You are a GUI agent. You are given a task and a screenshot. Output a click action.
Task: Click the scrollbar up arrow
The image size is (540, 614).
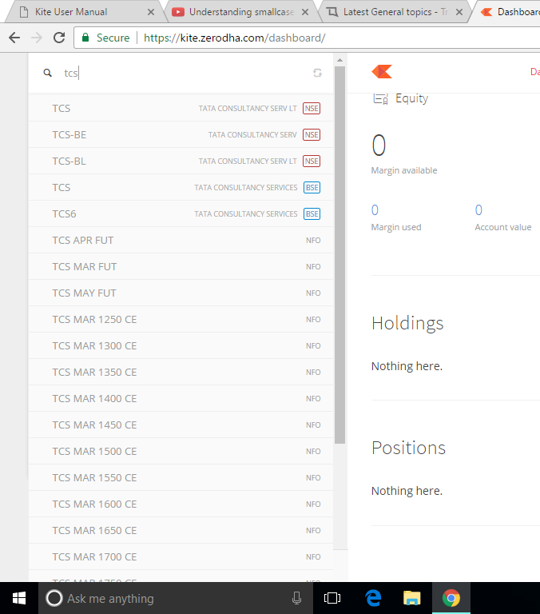click(339, 60)
